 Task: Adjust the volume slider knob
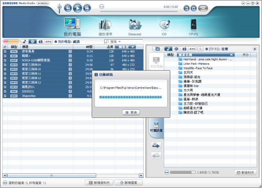(x=59, y=7)
